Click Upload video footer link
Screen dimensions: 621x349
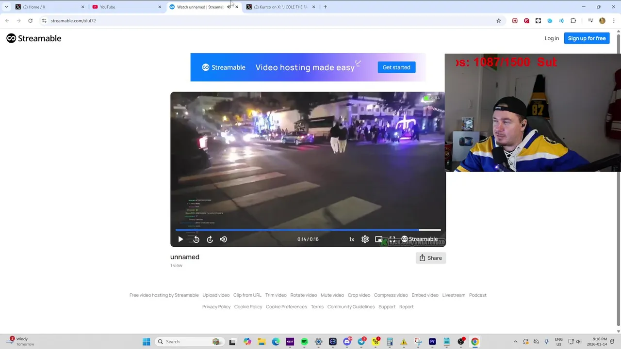pos(216,295)
